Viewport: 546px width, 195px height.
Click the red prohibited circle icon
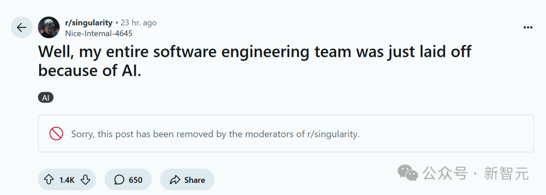click(56, 134)
